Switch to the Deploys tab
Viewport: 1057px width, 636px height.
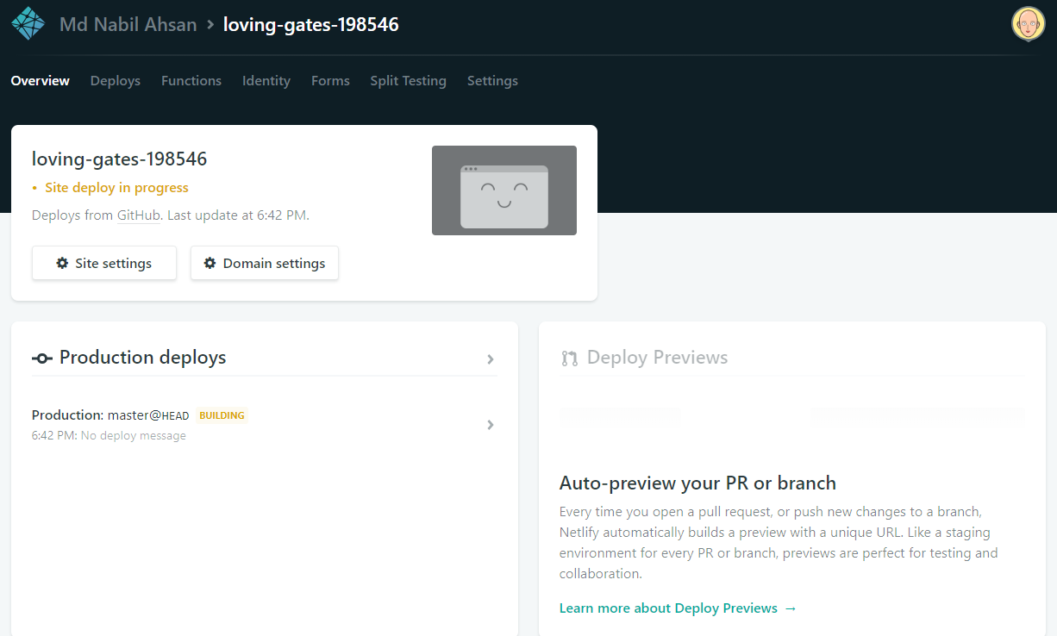[116, 80]
